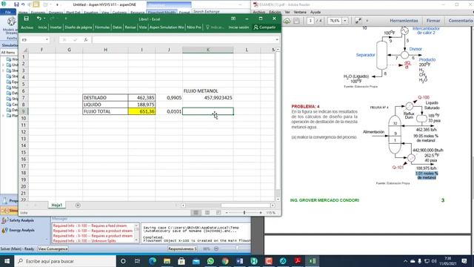Open File Explorer from the taskbar
Image resolution: width=474 pixels, height=267 pixels.
(x=167, y=261)
